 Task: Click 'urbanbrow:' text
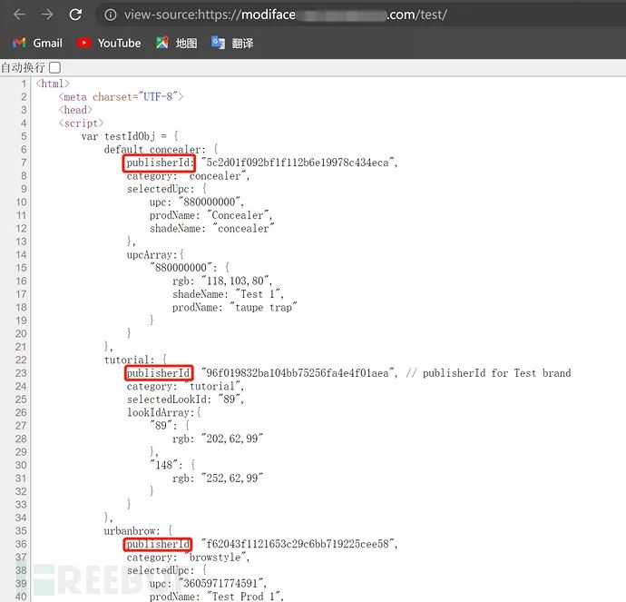click(132, 531)
